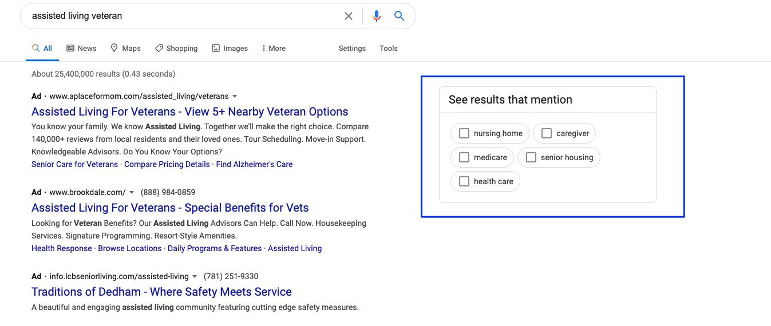Open Settings in the search toolbar
The image size is (771, 326).
tap(352, 49)
